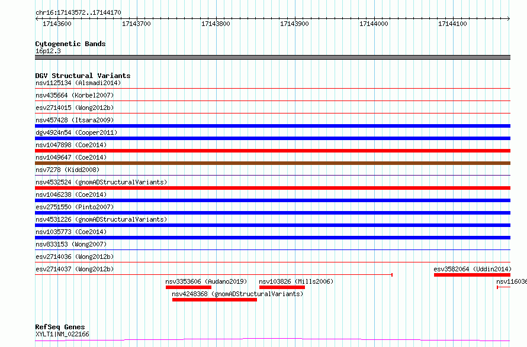Click the red bar under nsv103826
Viewport: 527px width, 347px height.
(282, 287)
